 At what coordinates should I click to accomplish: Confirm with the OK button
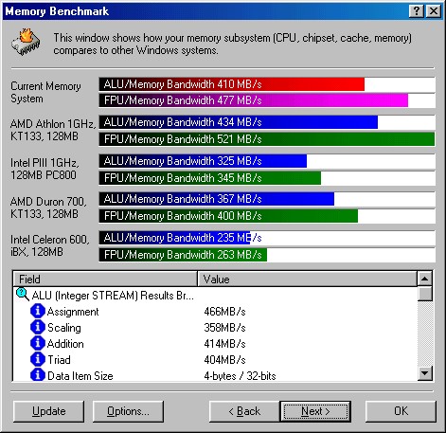(401, 411)
